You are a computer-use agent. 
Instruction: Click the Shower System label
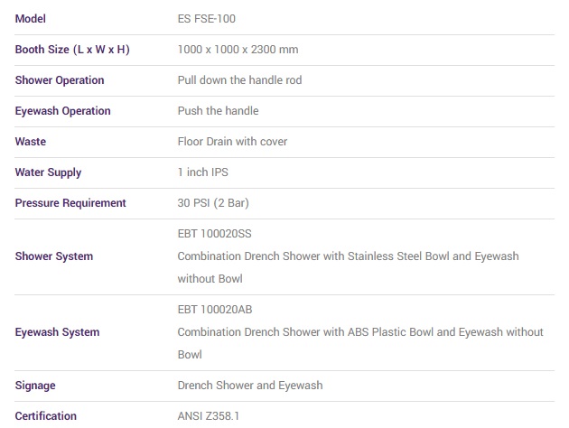tap(54, 256)
